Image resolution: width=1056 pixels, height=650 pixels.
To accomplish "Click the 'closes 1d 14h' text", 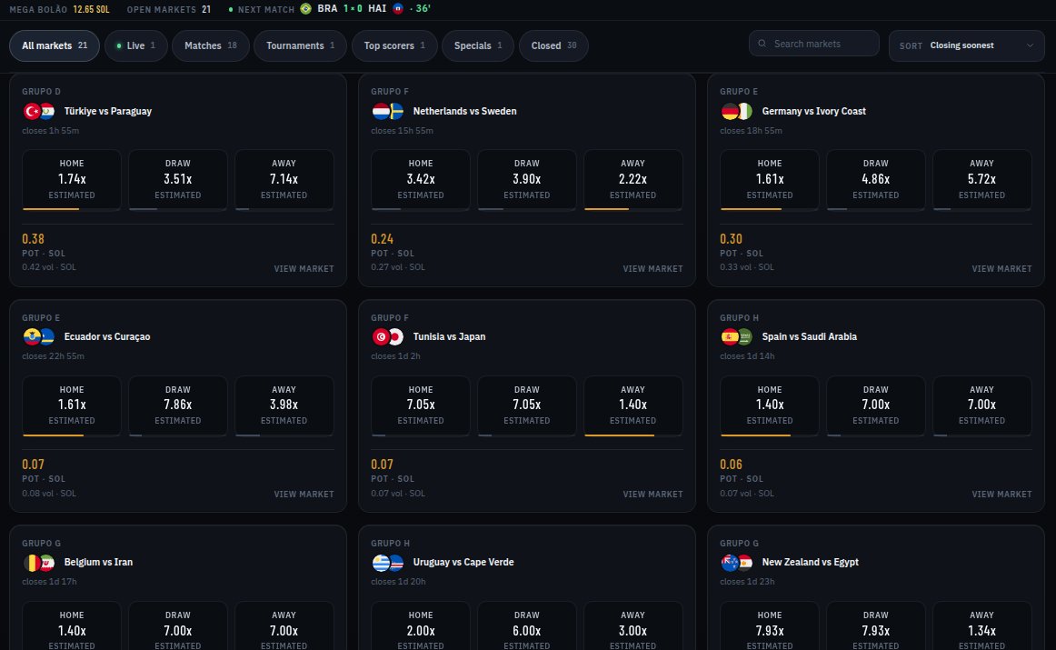I will tap(747, 356).
